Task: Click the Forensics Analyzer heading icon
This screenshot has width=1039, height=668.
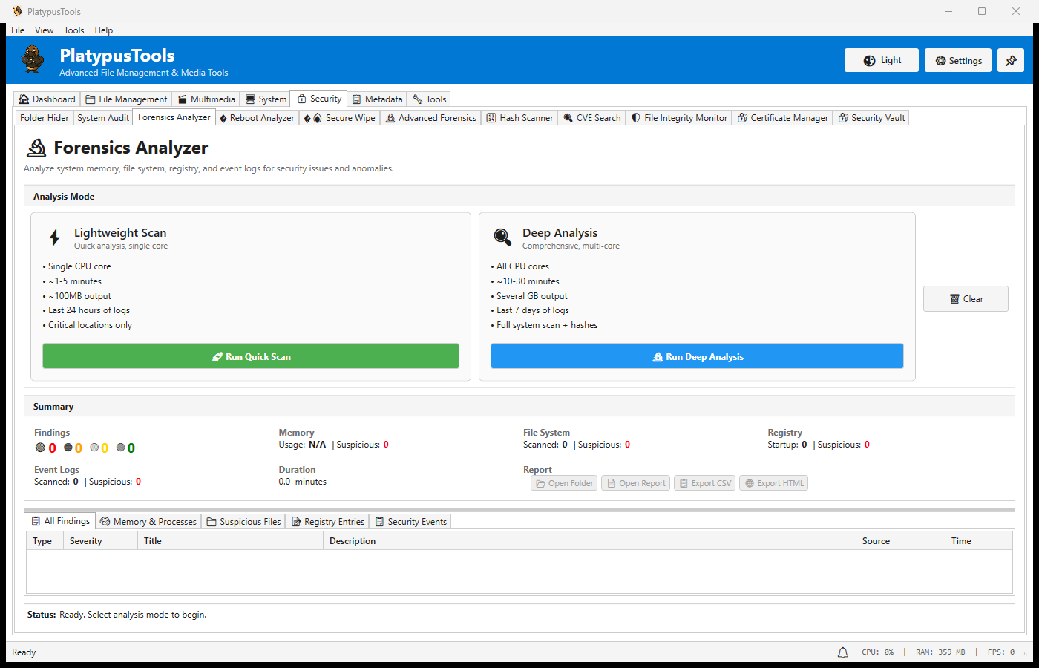Action: [36, 148]
